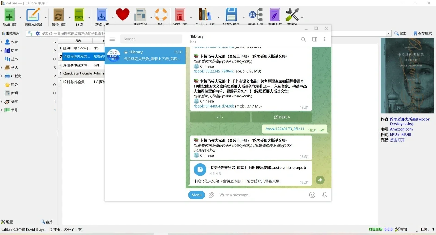Click the orange lifebuoy Help icon

coord(161,15)
